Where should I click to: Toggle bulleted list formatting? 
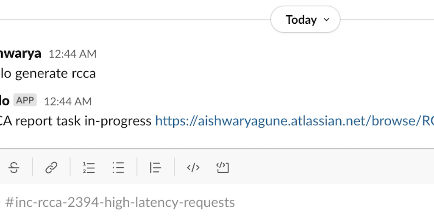[x=118, y=168]
